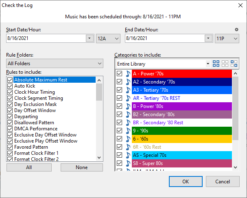Click the Start Date field showing 8/16/2021
The height and width of the screenshot is (198, 247).
coord(46,38)
